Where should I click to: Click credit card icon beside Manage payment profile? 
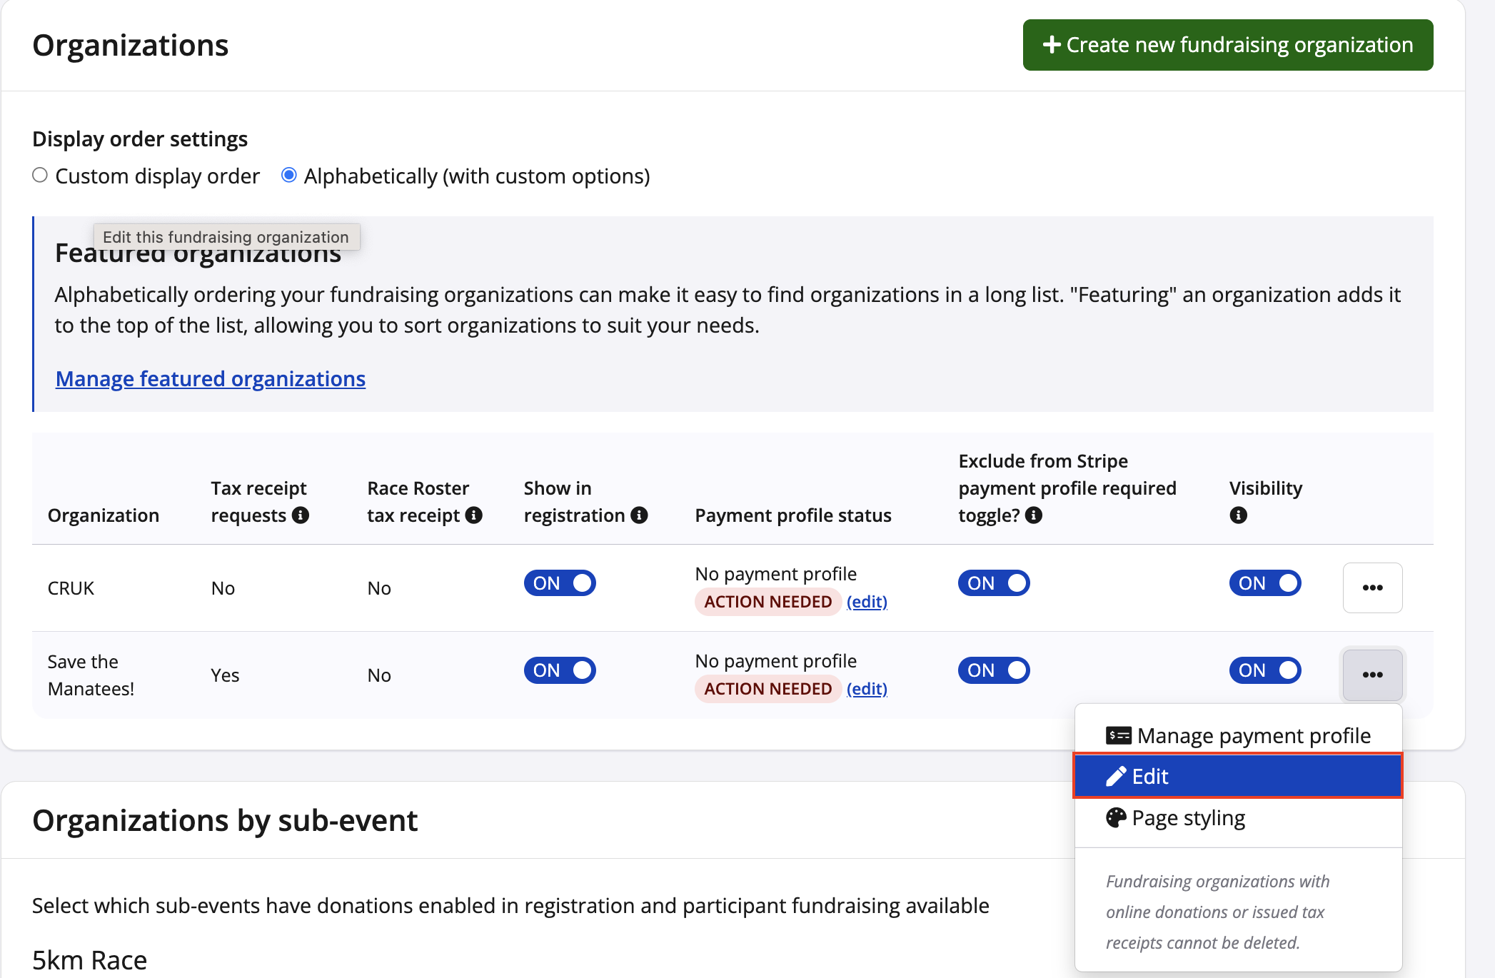click(1118, 735)
